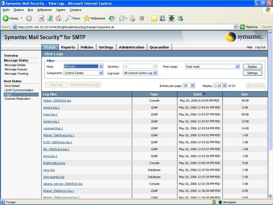Click the Help link
This screenshot has width=273, height=205.
tap(249, 47)
